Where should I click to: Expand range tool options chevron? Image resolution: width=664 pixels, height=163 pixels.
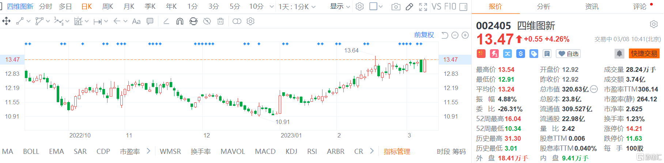pos(106,21)
